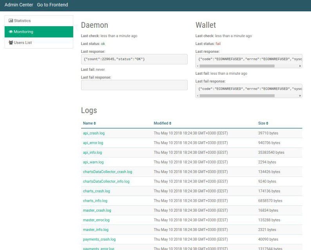311x250 pixels.
Task: Click '40090 bytes' size cell
Action: click(268, 239)
